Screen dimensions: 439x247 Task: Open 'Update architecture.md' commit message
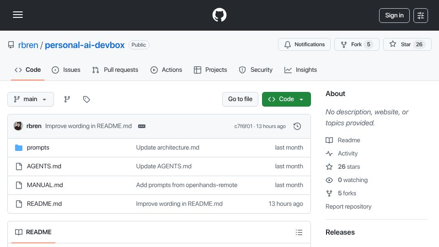pyautogui.click(x=168, y=148)
